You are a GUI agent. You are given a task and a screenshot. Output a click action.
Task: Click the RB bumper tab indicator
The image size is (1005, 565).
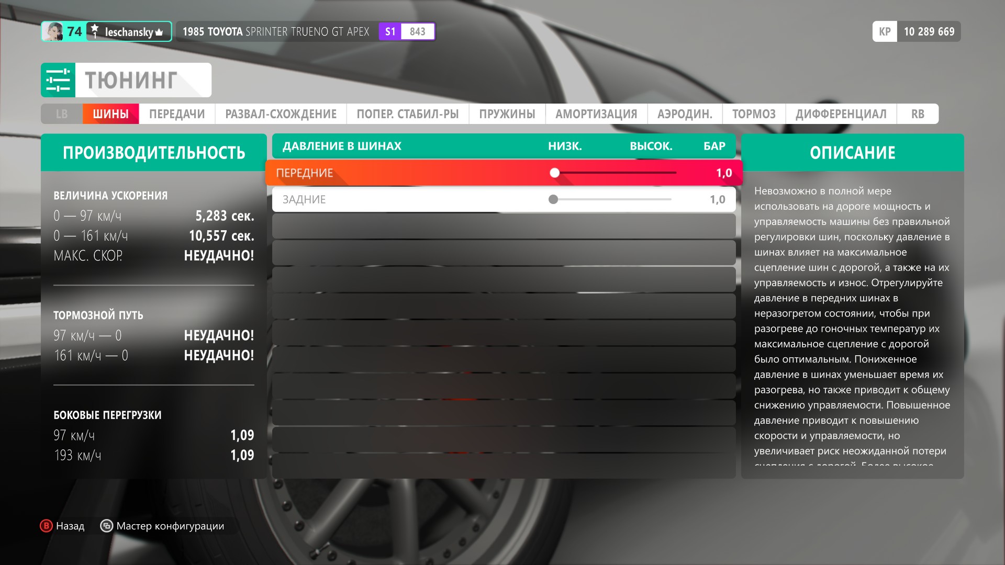tap(917, 114)
